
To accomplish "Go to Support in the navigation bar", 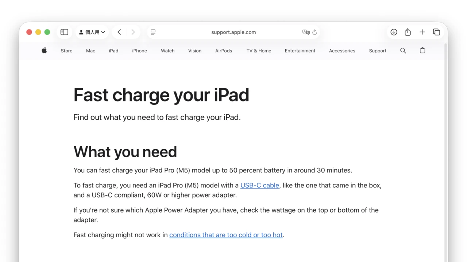I will coord(378,51).
